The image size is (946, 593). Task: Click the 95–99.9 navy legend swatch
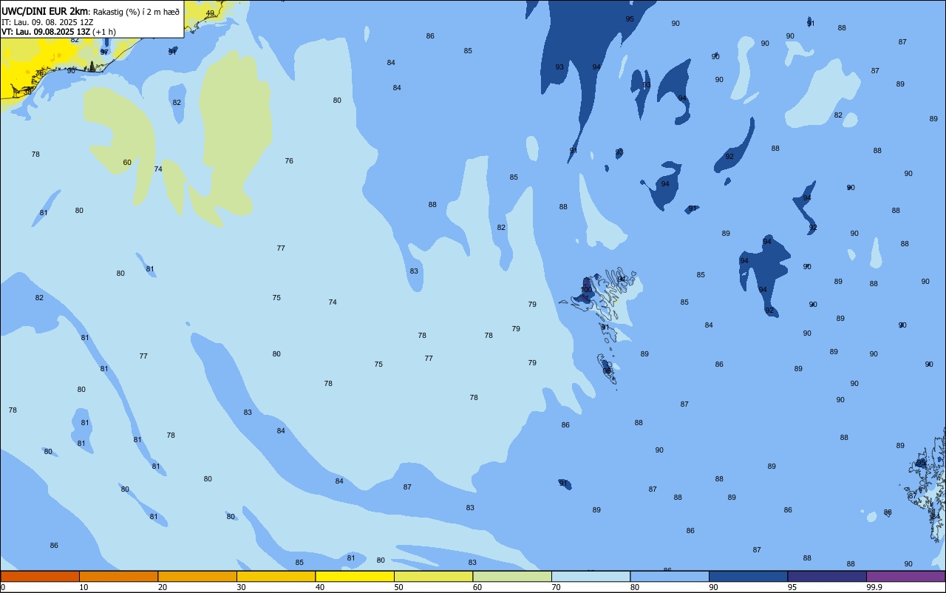[827, 576]
